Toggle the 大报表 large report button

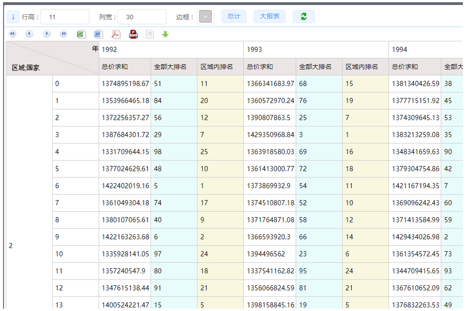pyautogui.click(x=269, y=16)
